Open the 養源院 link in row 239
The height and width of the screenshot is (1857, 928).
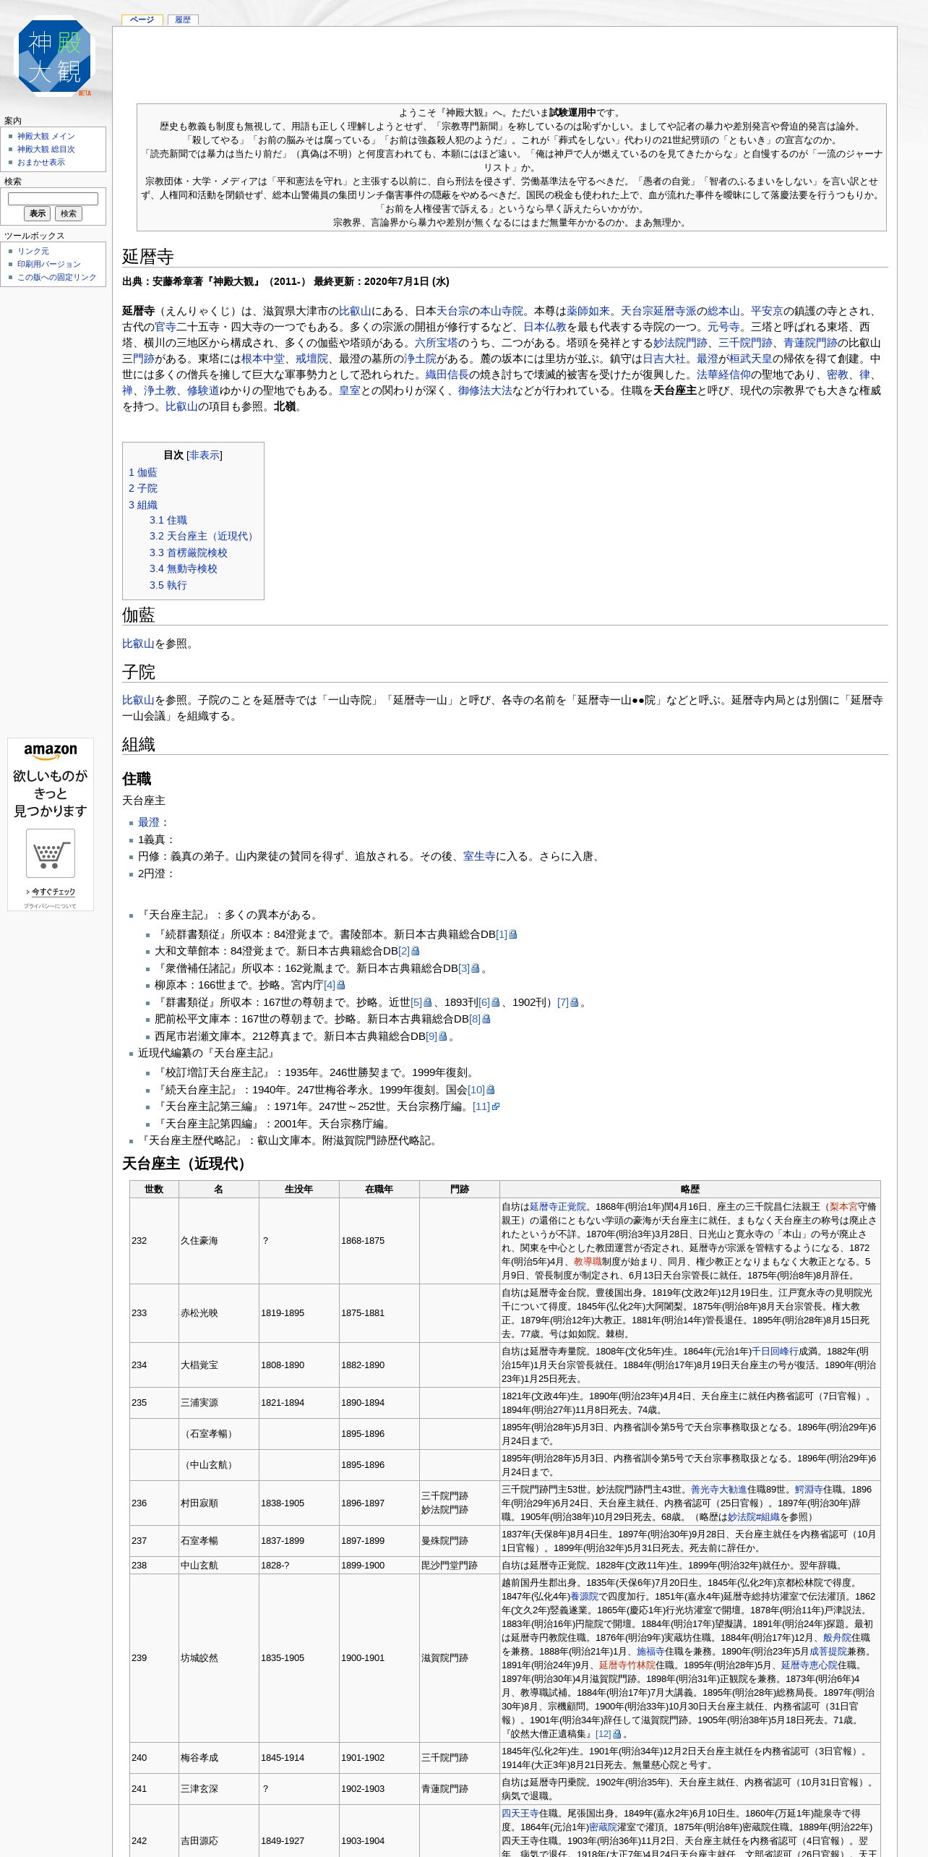pos(585,1597)
